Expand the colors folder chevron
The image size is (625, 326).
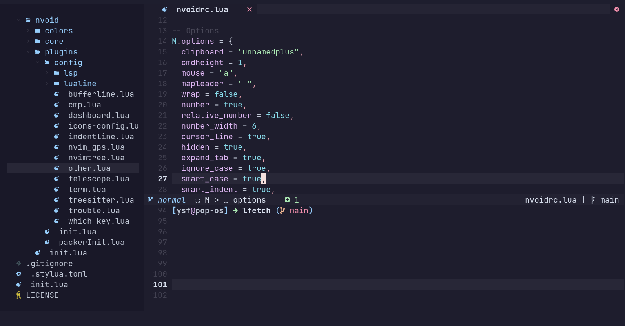click(x=28, y=31)
